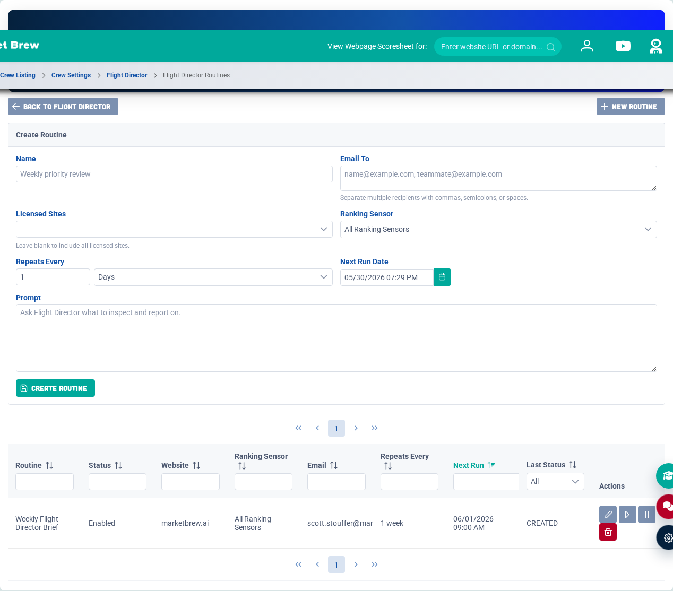The width and height of the screenshot is (673, 591).
Task: Navigate to Crew Settings breadcrumb
Action: coord(71,75)
